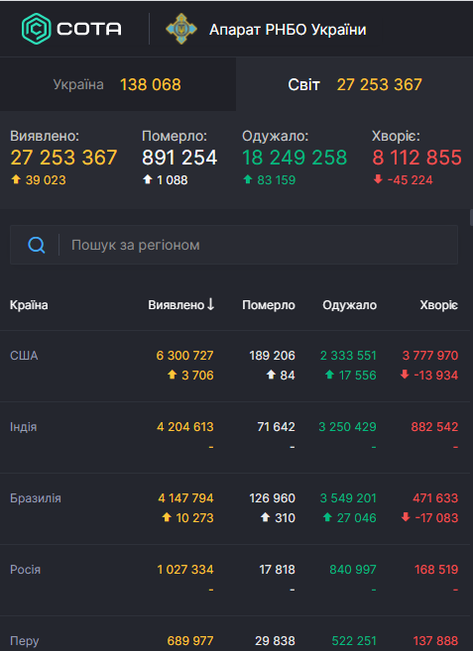The width and height of the screenshot is (473, 651).
Task: Click the sort arrow next to Виявлено
Action: pos(211,304)
